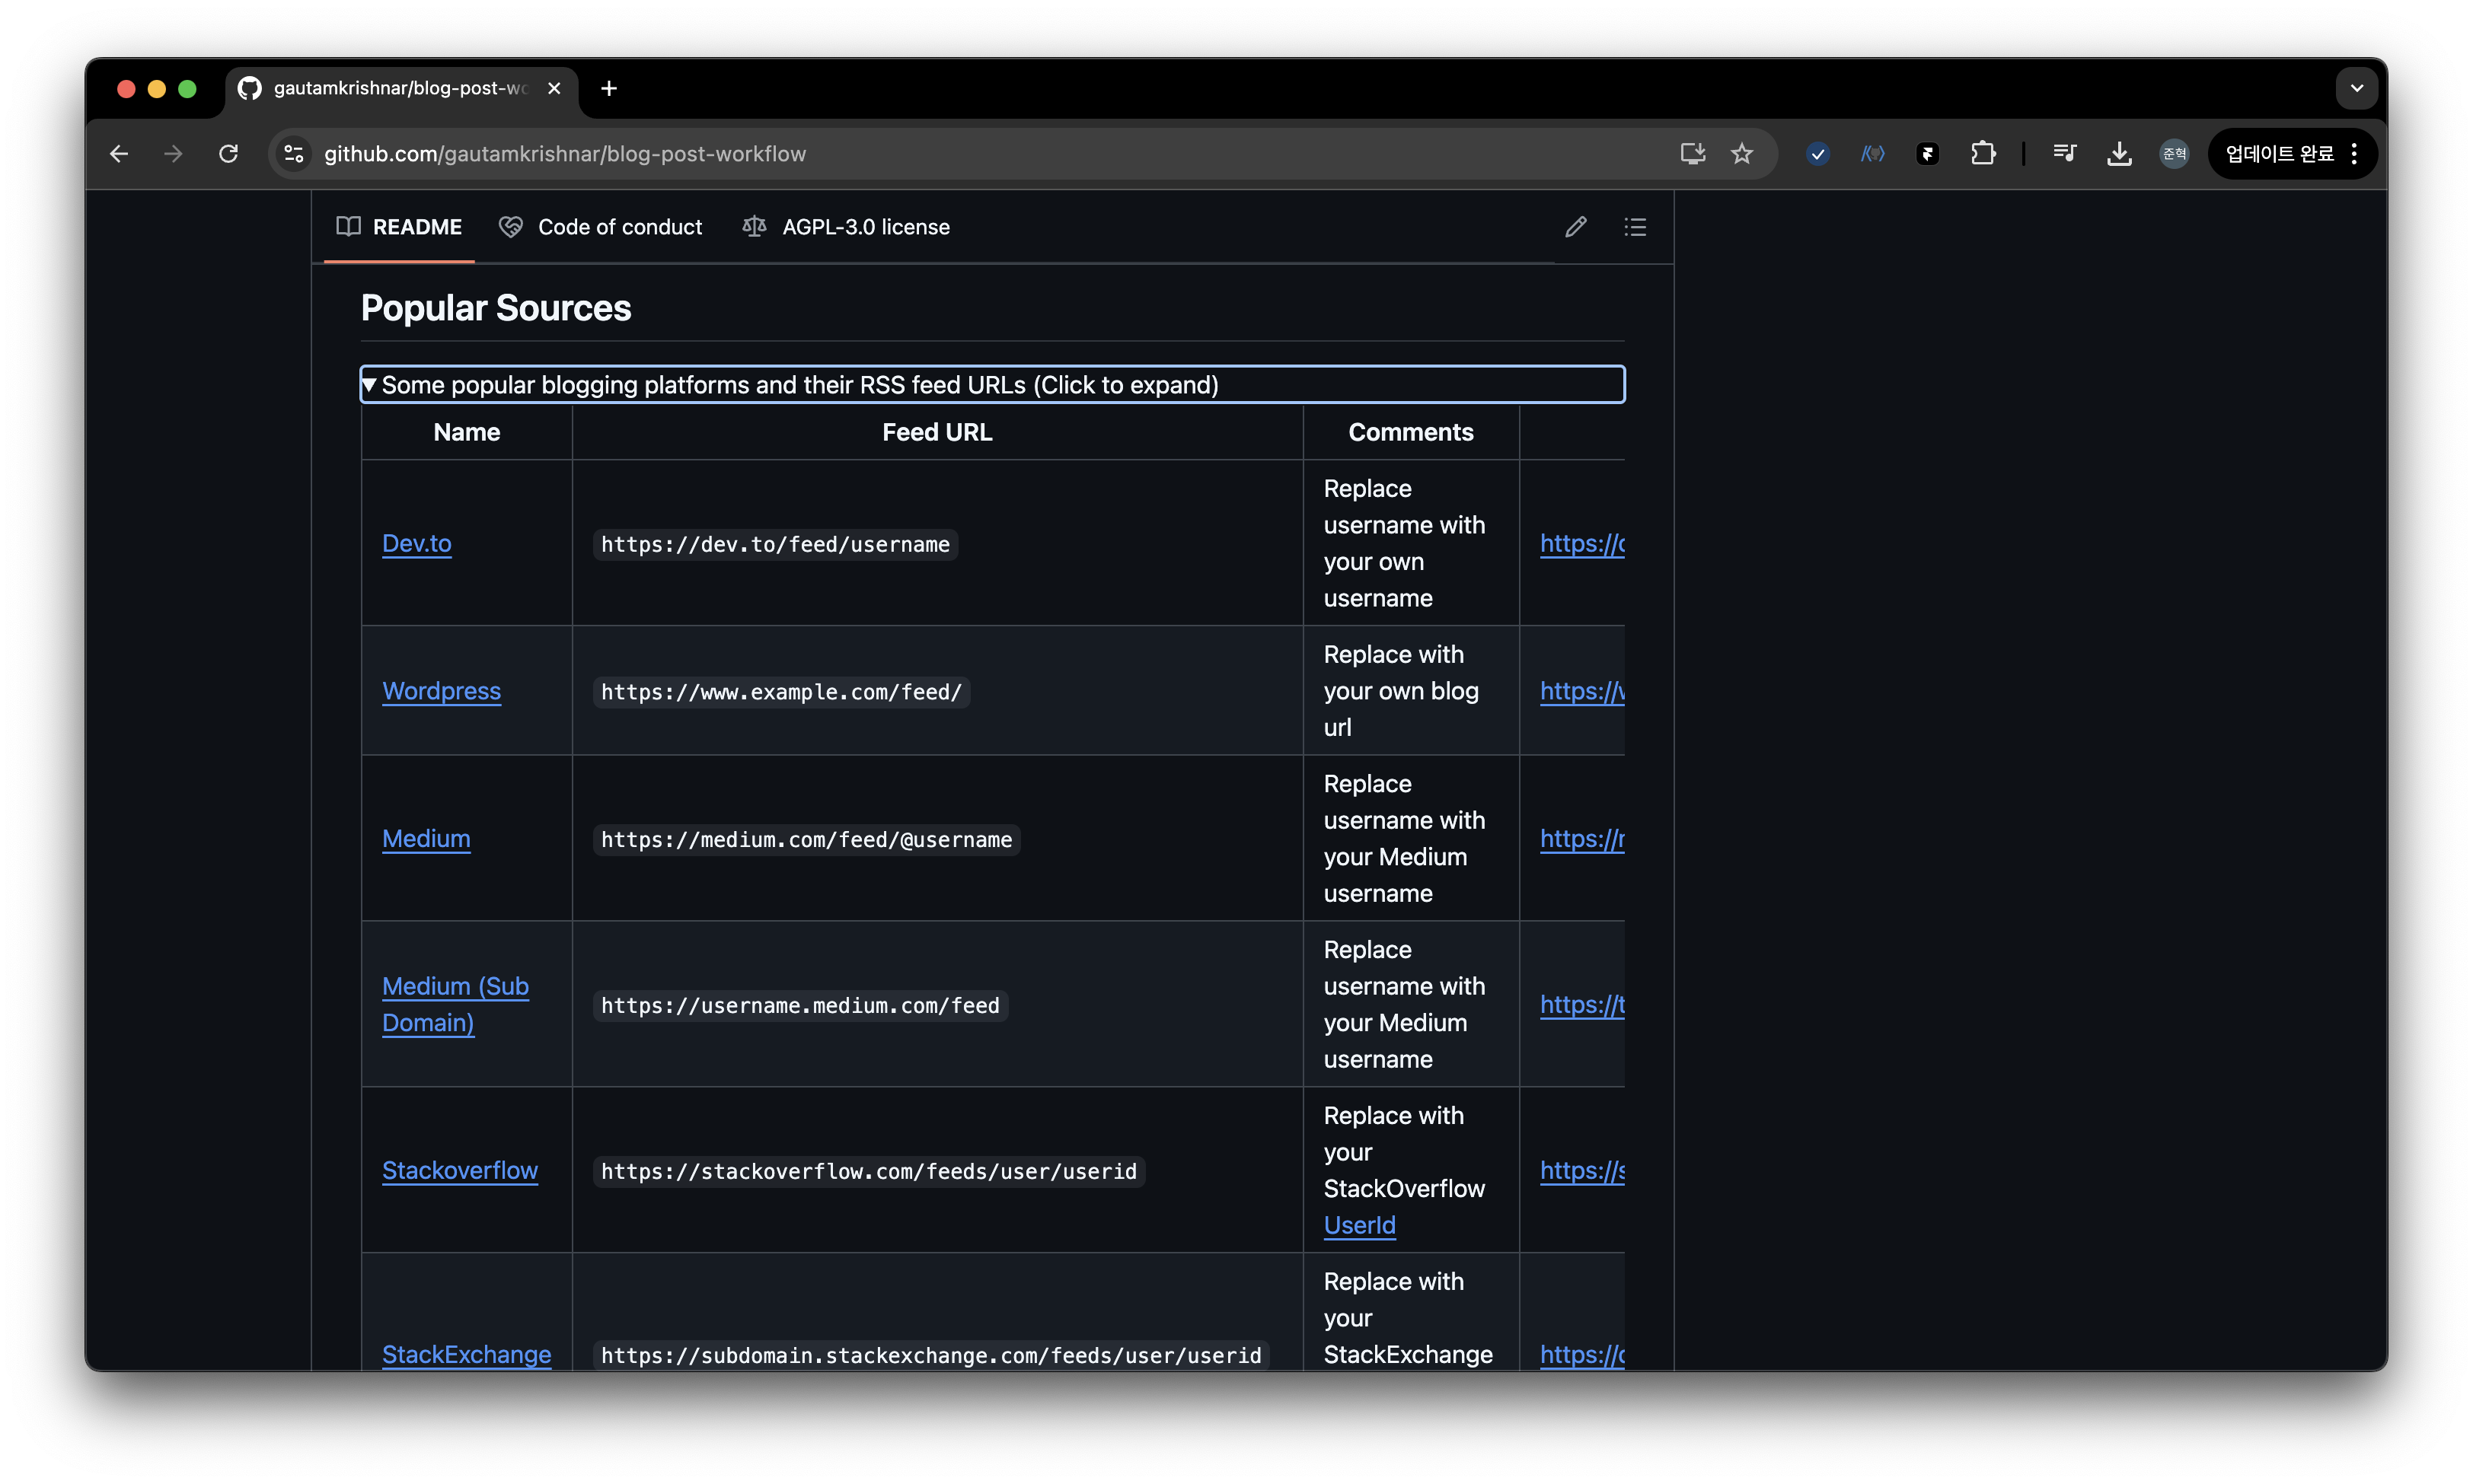The height and width of the screenshot is (1484, 2473).
Task: Click the www.example.com feed URL code
Action: coord(781,692)
